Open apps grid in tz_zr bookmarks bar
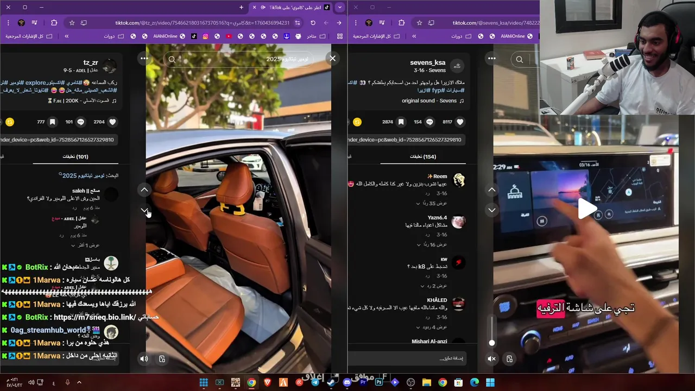Image resolution: width=695 pixels, height=391 pixels. tap(340, 36)
